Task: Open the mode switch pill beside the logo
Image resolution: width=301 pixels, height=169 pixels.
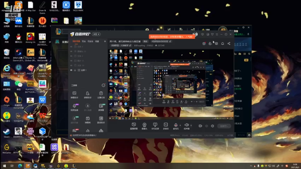Action: 96,34
